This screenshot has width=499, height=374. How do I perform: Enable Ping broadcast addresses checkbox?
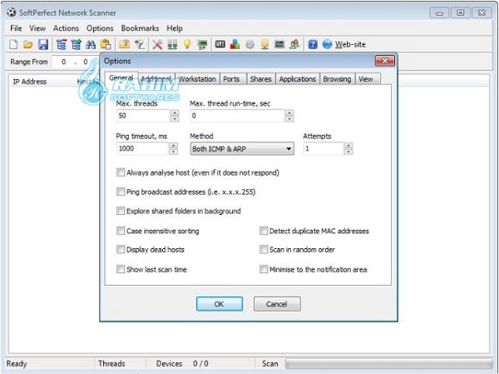(121, 192)
